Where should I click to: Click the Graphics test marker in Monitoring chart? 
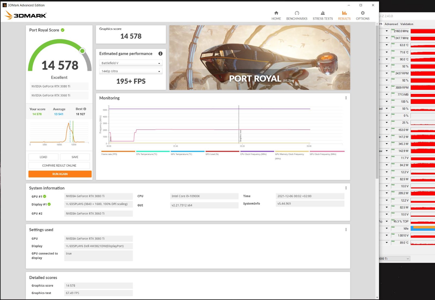[x=240, y=136]
